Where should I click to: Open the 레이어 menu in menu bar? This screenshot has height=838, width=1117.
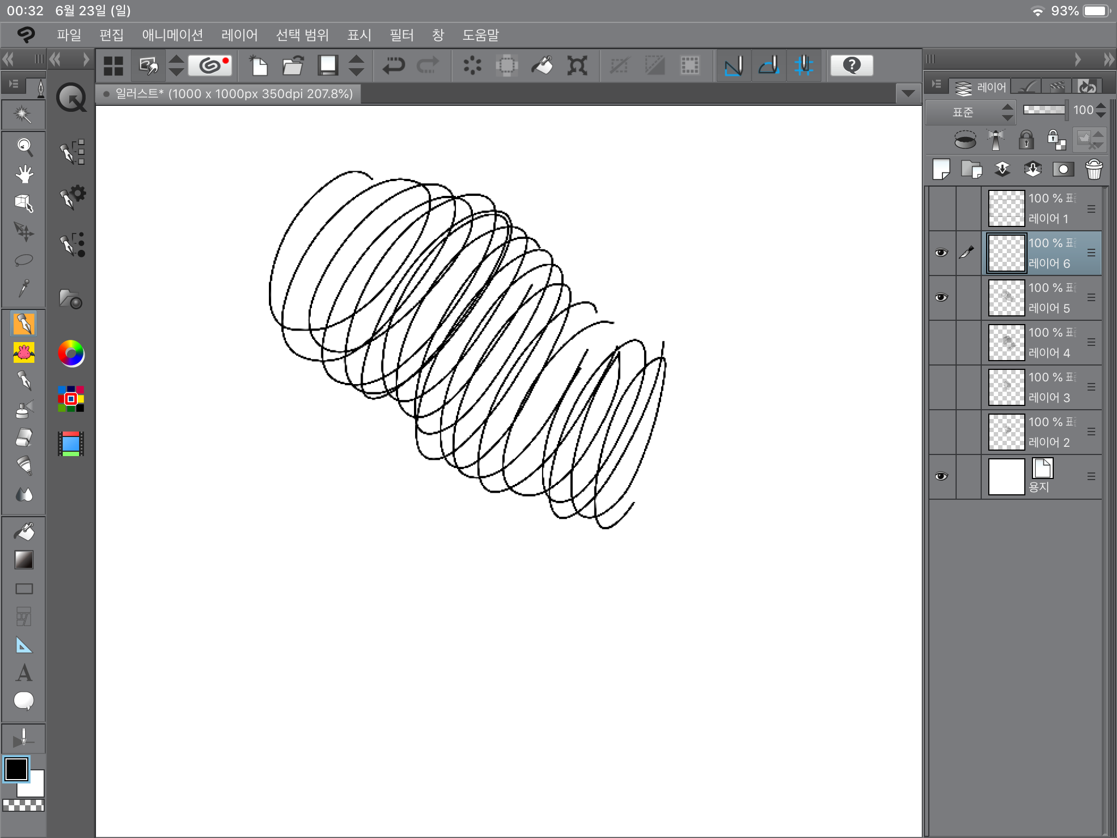tap(239, 35)
